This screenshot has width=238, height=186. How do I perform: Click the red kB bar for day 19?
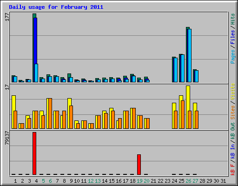coord(139,165)
